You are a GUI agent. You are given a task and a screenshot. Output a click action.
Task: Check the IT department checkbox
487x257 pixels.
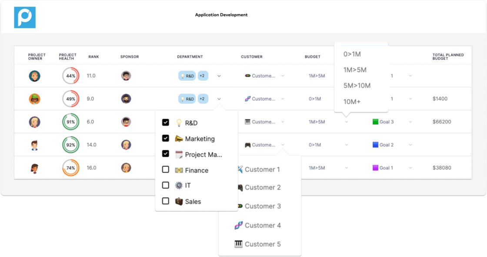pos(166,185)
